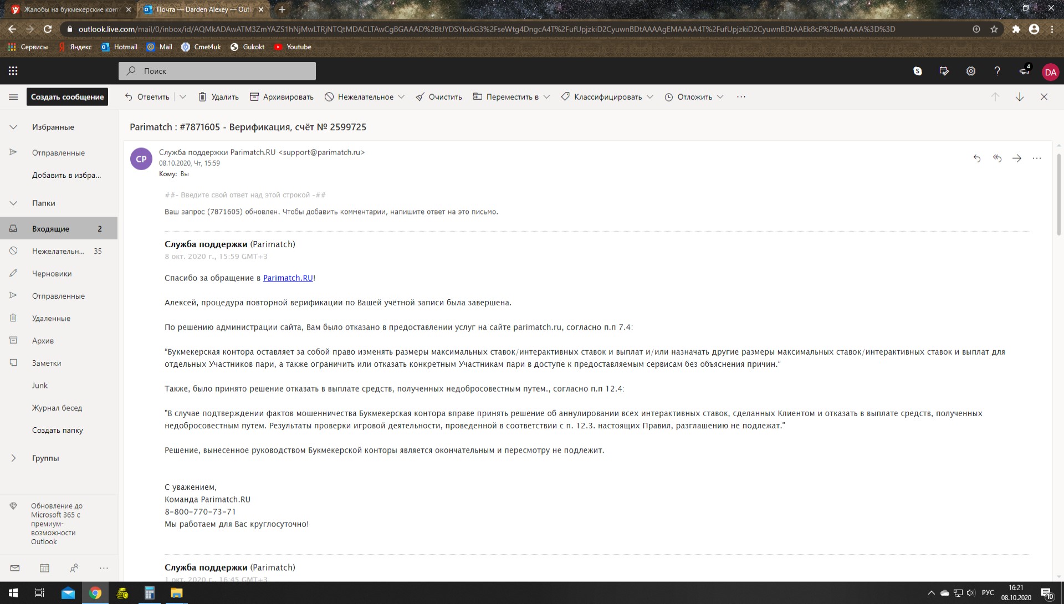The height and width of the screenshot is (604, 1064).
Task: Open the My Day calendar icon
Action: (944, 71)
